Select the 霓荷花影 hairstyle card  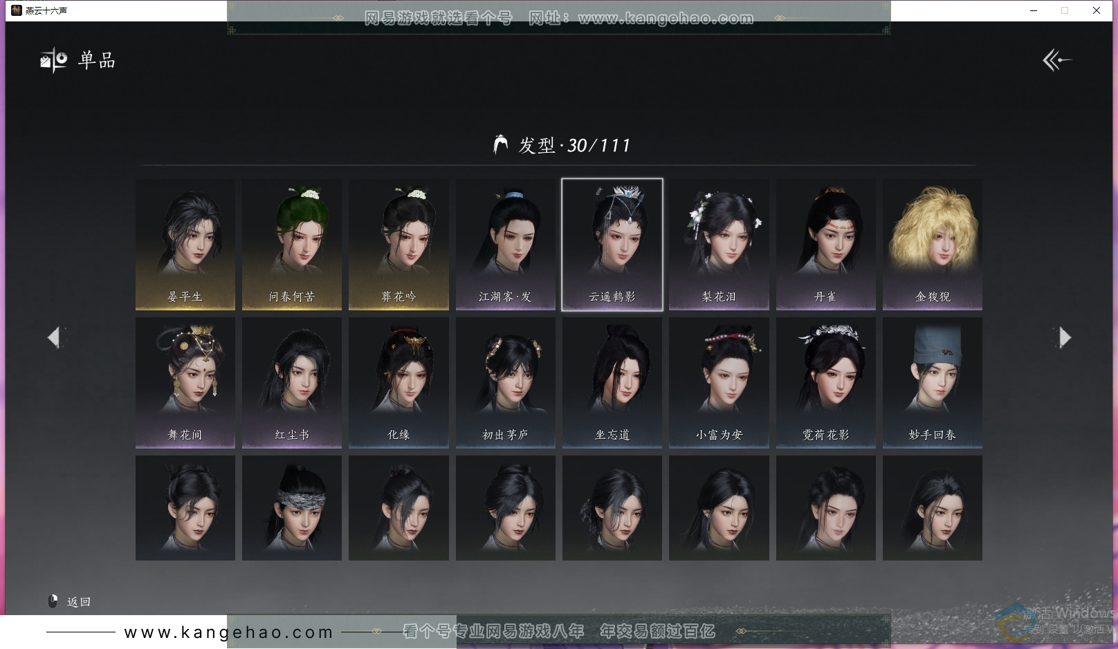826,383
